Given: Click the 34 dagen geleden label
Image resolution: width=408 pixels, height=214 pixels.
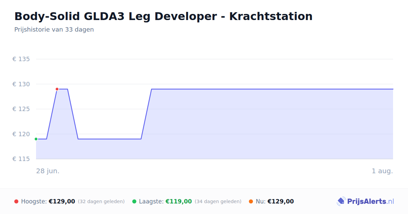Looking at the screenshot, I should (218, 201).
